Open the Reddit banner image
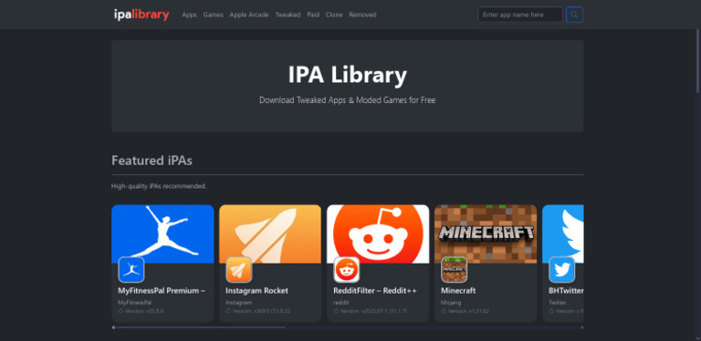Screen dimensions: 701x341 coord(378,233)
